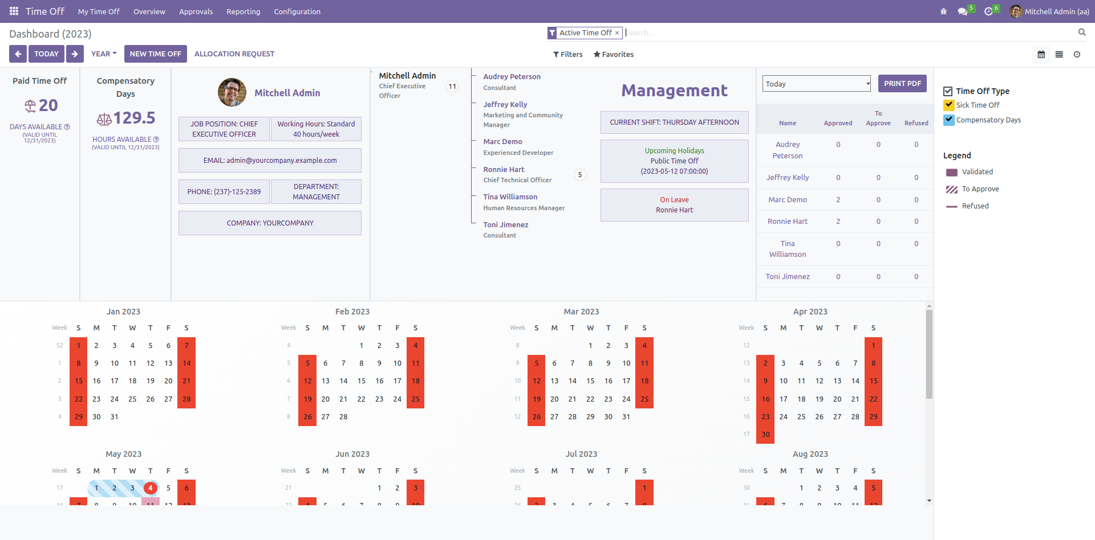The width and height of the screenshot is (1095, 540).
Task: Go to next year with right arrow
Action: click(x=75, y=54)
